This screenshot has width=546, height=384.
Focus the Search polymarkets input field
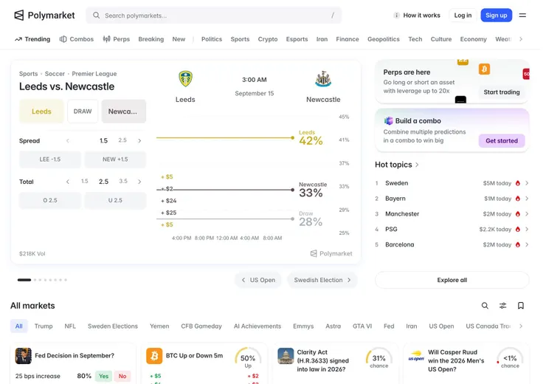point(213,16)
